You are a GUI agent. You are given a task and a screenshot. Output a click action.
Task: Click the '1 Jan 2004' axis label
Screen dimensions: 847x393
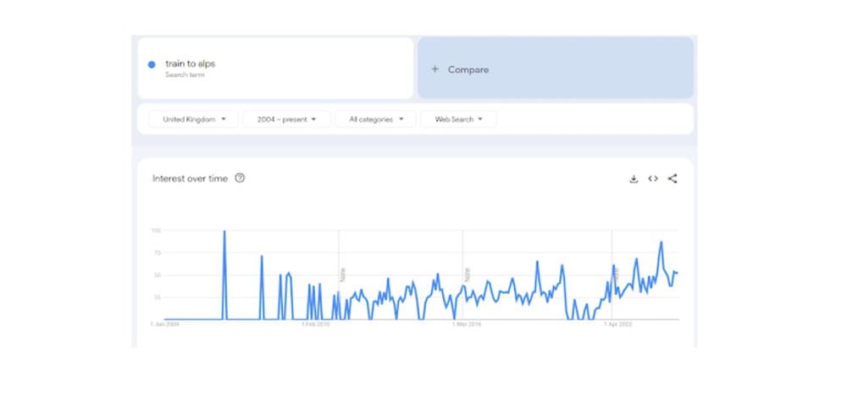pos(165,324)
